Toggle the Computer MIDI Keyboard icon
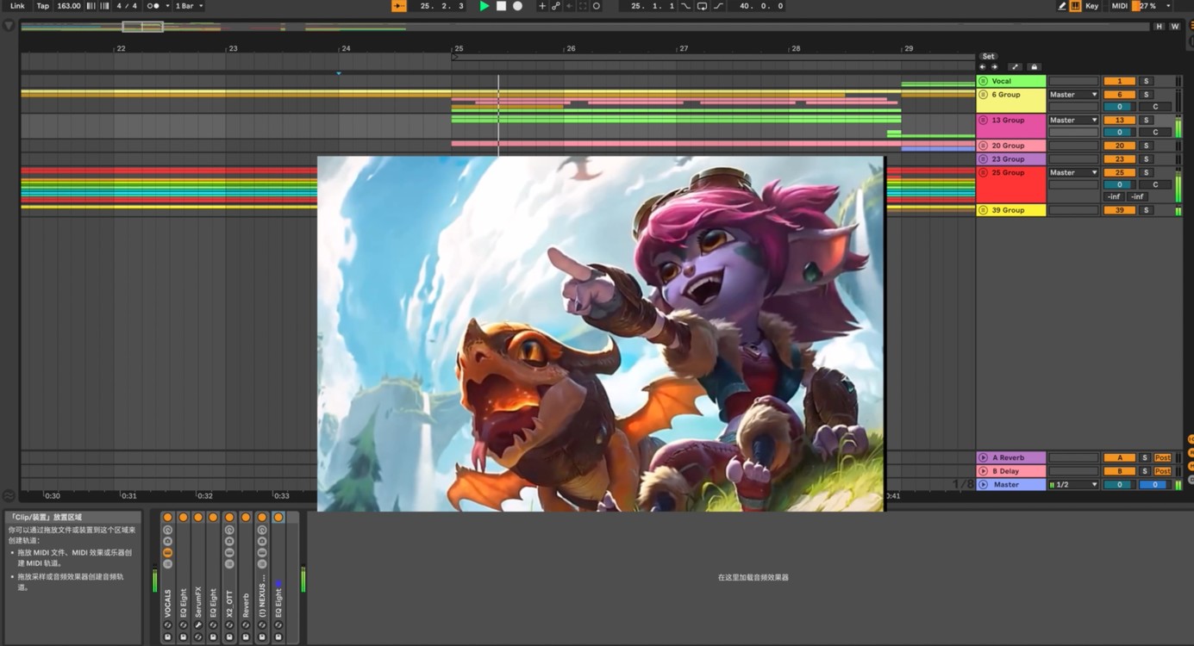 1075,6
